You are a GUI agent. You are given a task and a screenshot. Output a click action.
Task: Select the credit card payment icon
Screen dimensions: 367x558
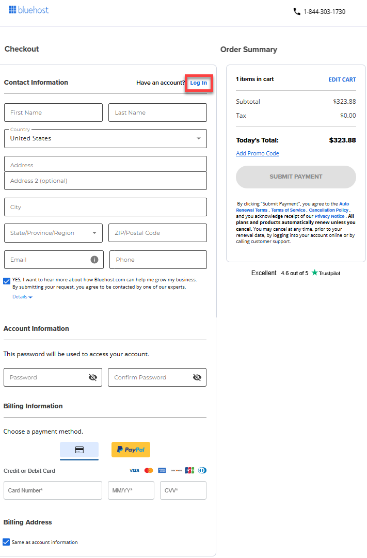click(79, 450)
